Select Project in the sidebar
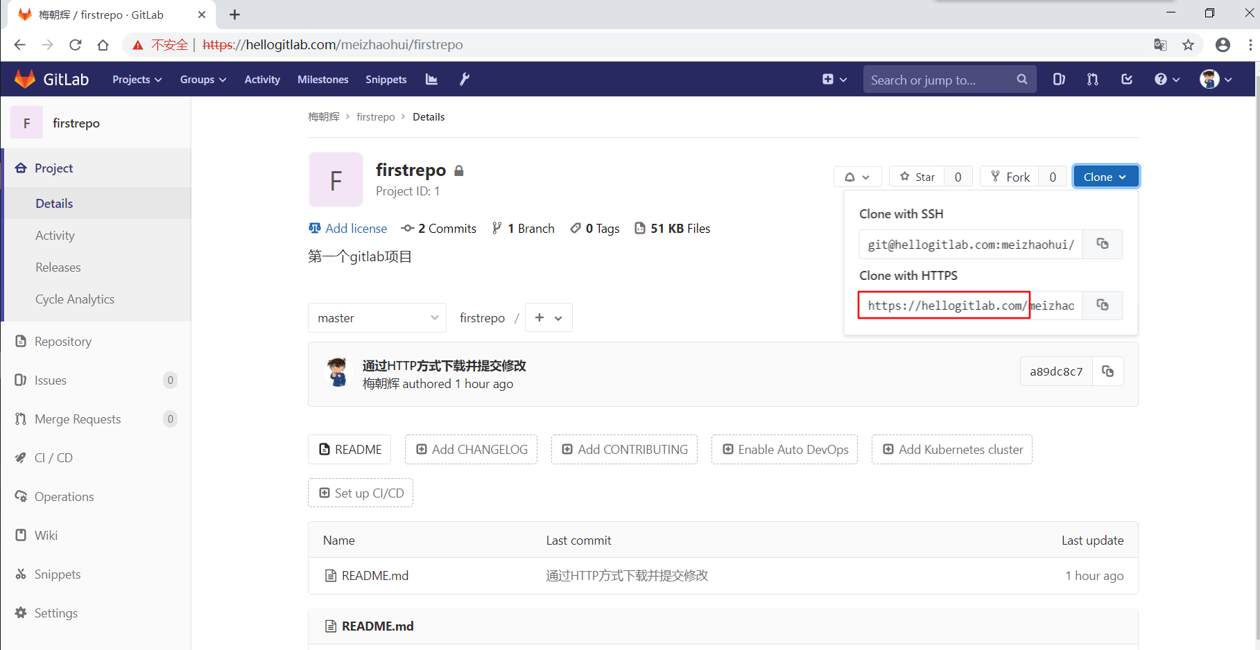Image resolution: width=1260 pixels, height=650 pixels. coord(97,168)
